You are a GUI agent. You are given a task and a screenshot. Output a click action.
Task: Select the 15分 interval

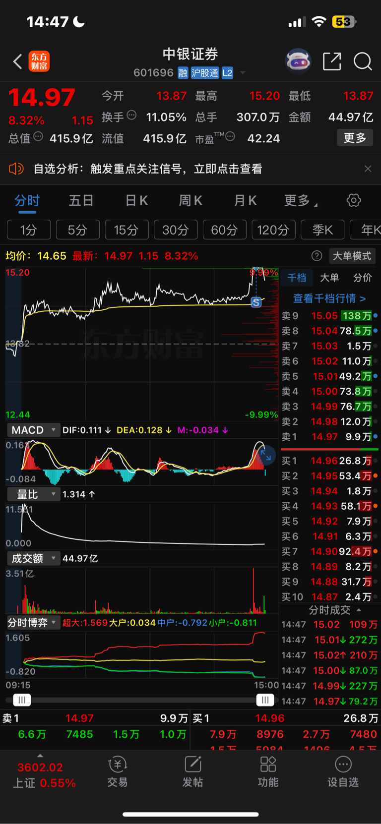[x=127, y=230]
